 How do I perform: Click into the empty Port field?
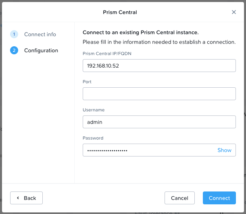tap(159, 94)
